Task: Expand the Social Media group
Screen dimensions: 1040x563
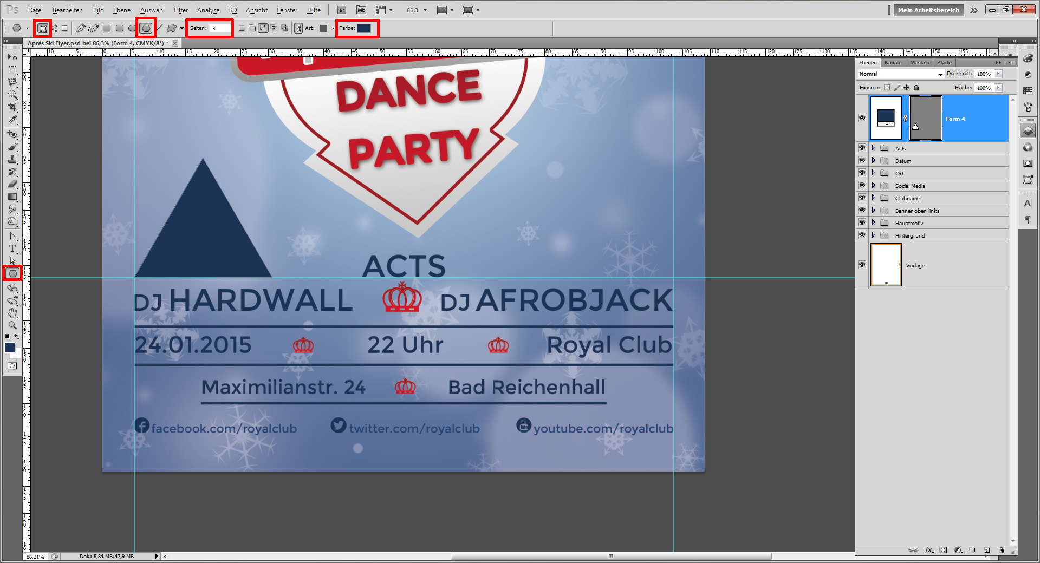Action: [873, 185]
